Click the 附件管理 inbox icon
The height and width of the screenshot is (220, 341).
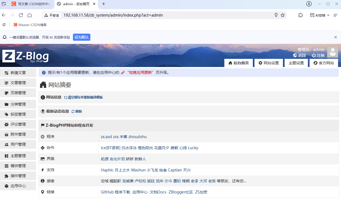coord(7,134)
